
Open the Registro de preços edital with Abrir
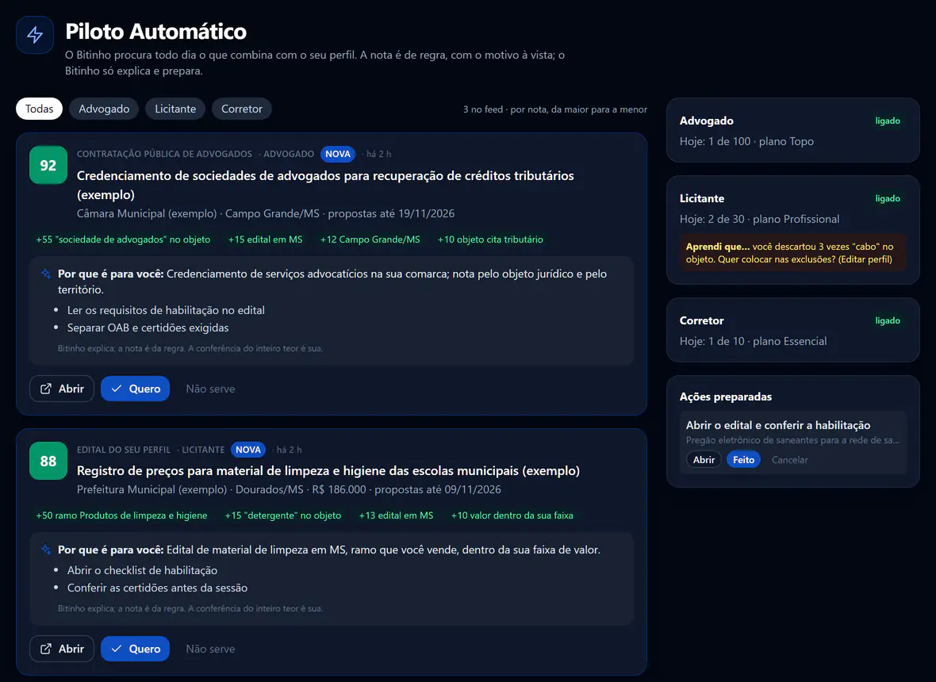(x=62, y=649)
